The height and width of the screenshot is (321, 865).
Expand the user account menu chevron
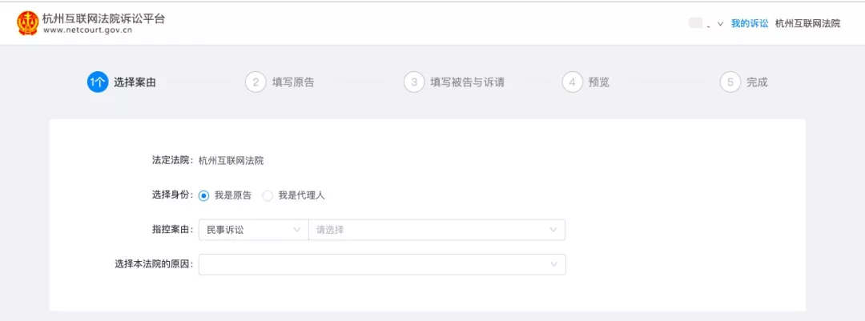click(721, 24)
